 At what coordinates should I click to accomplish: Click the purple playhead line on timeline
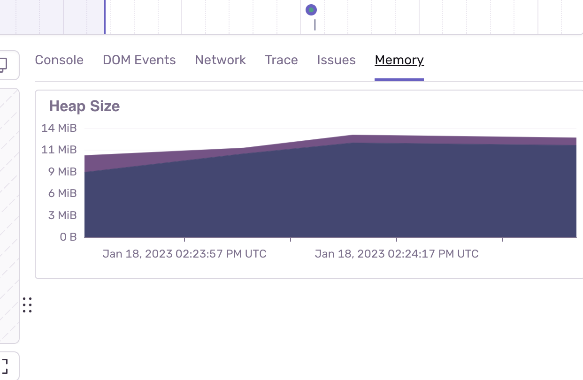pos(105,17)
